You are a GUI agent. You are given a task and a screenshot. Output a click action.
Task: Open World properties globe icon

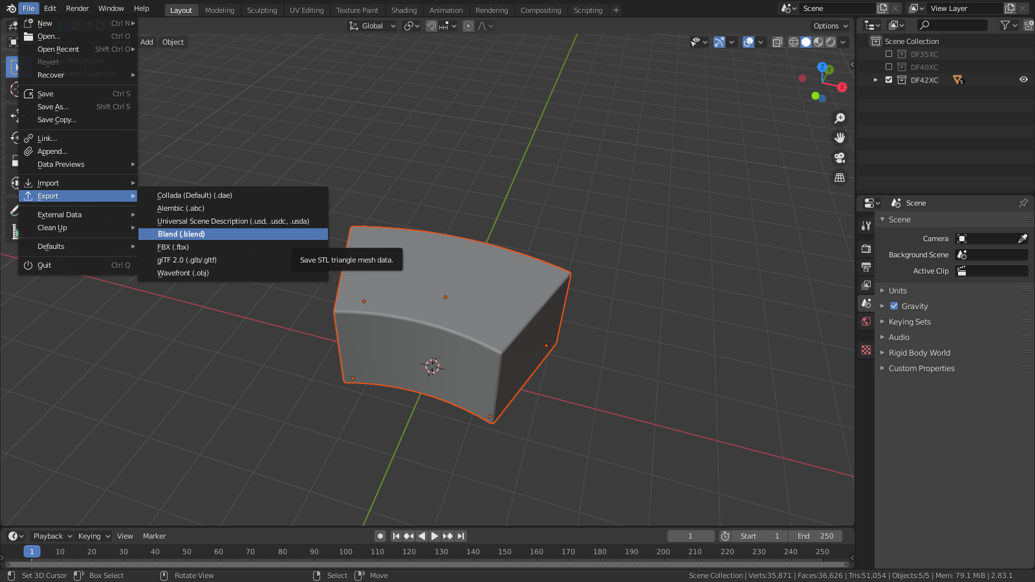(866, 321)
